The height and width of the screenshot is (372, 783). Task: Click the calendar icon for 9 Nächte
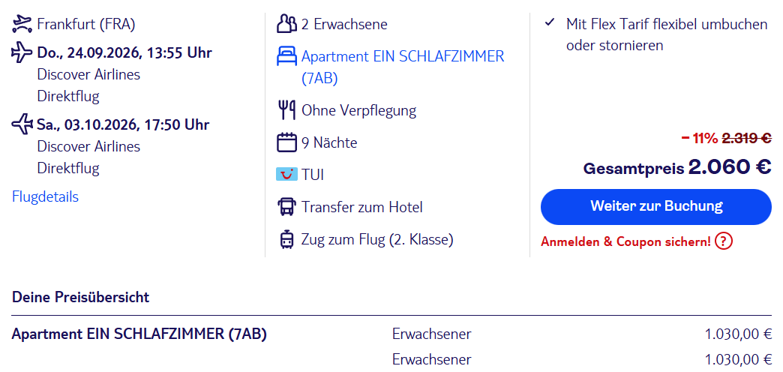tap(286, 142)
